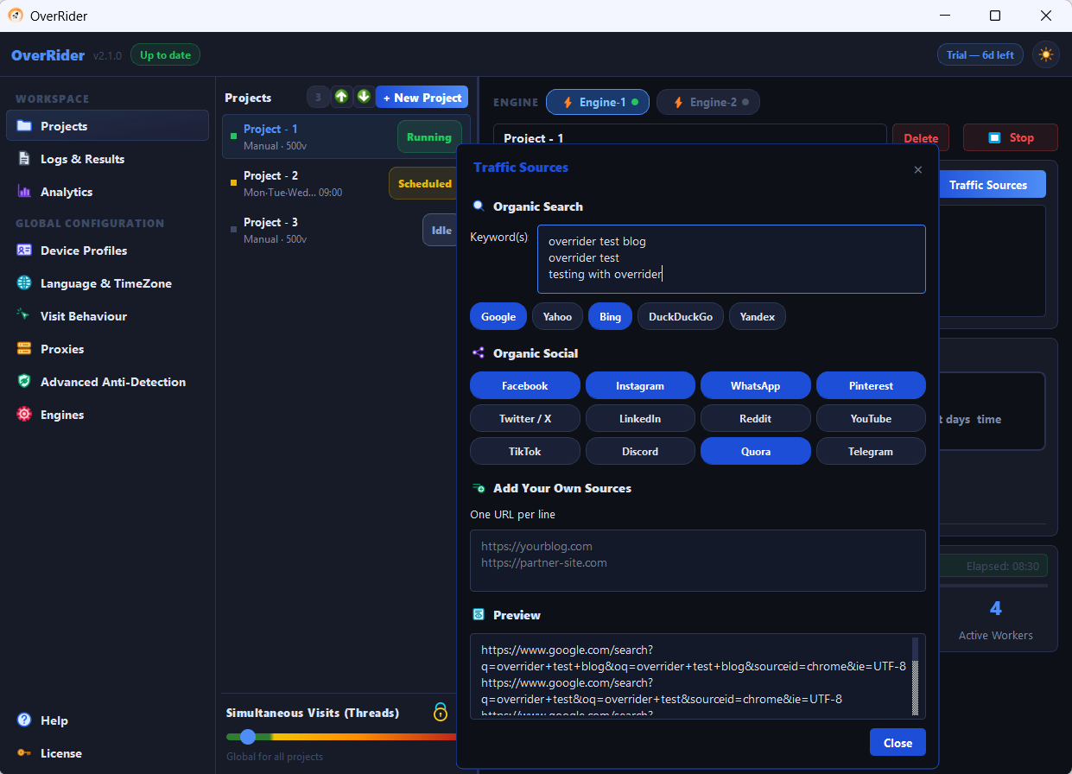
Task: Click the Preview section icon
Action: click(479, 615)
